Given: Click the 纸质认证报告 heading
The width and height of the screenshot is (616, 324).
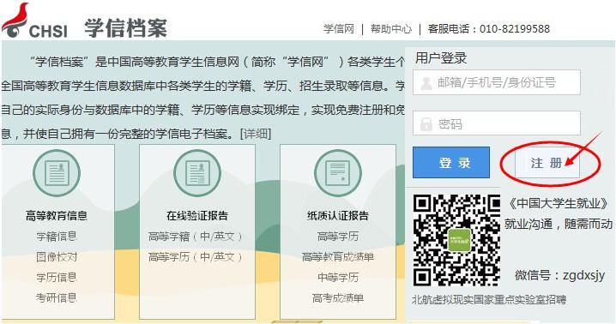Looking at the screenshot, I should pos(338,216).
